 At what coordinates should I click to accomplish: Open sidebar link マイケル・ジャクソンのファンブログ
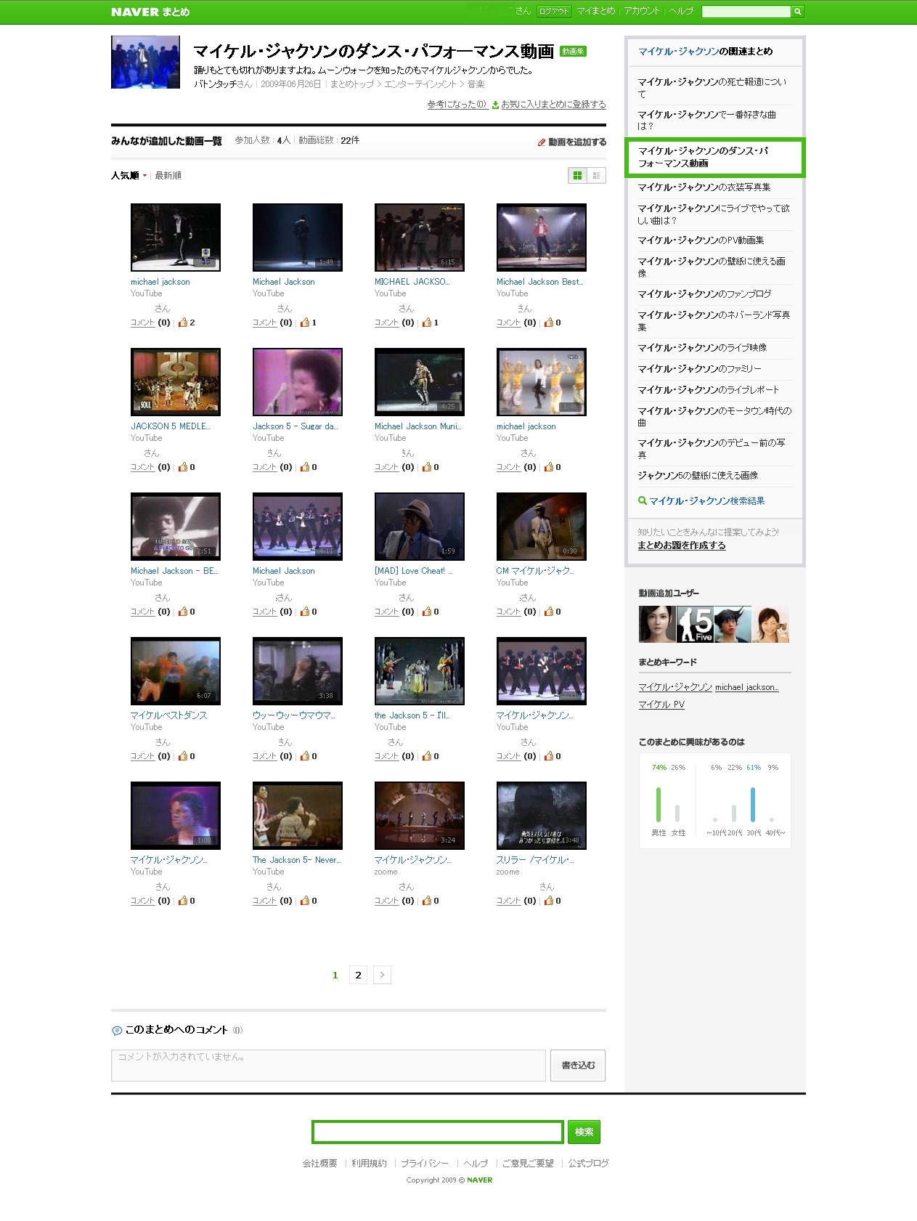coord(704,294)
